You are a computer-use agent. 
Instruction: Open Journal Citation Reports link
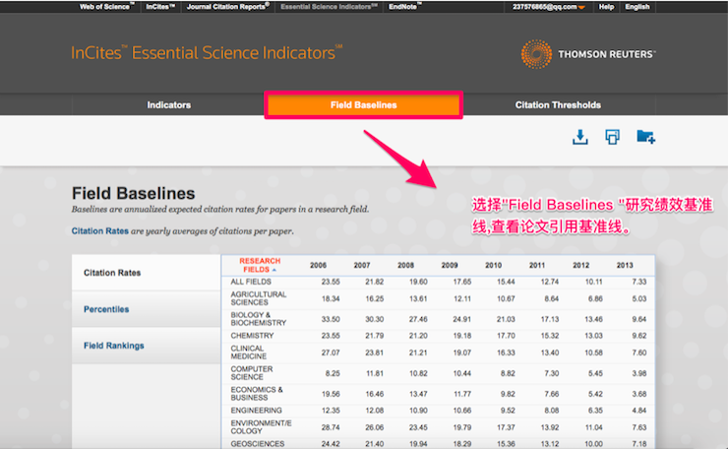pos(229,7)
